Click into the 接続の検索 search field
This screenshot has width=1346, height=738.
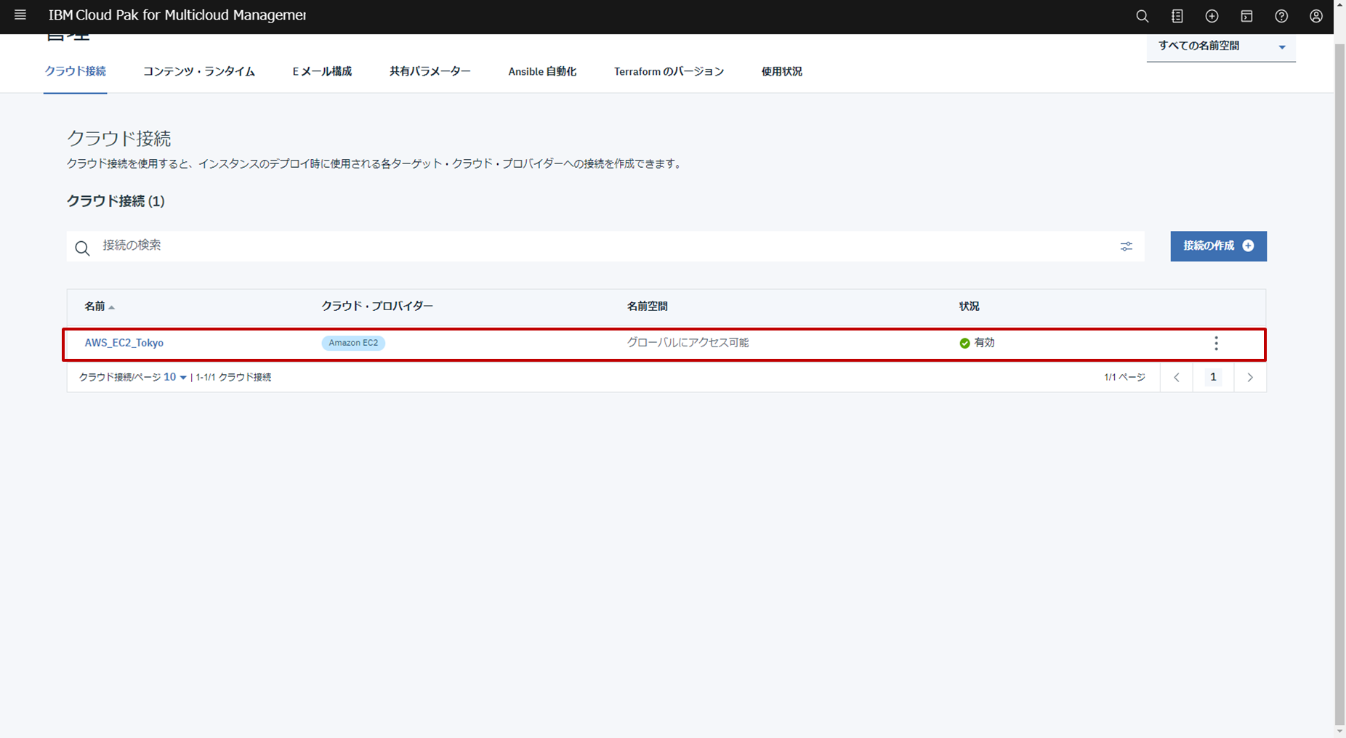pyautogui.click(x=607, y=246)
